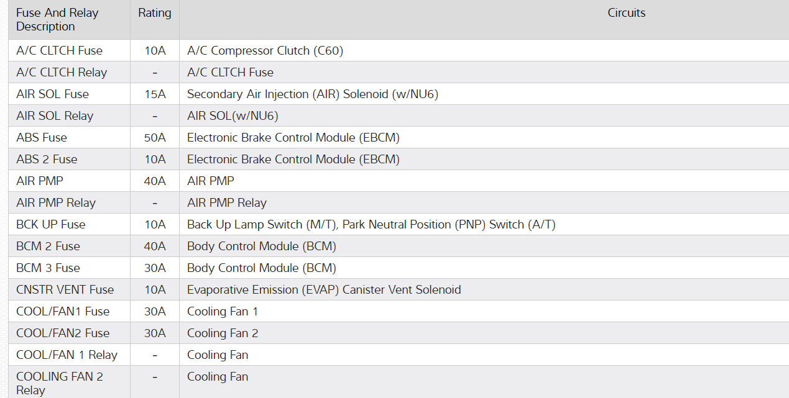This screenshot has height=398, width=789.
Task: Click the 15A rating value
Action: pos(155,94)
